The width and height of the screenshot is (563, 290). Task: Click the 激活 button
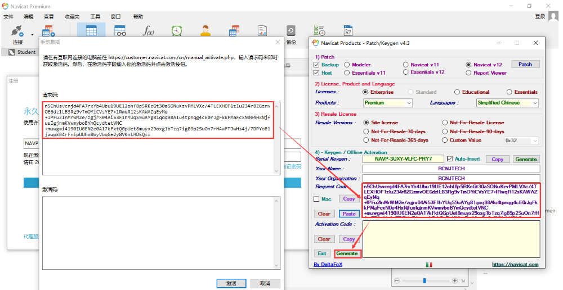tap(231, 283)
